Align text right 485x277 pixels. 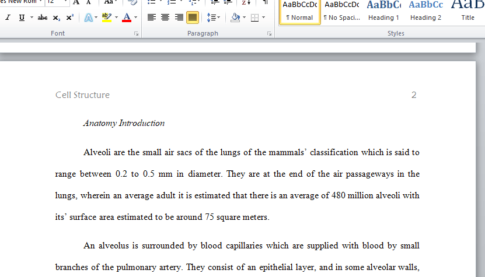(179, 17)
